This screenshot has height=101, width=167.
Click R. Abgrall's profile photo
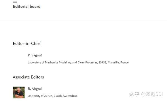(x=19, y=92)
